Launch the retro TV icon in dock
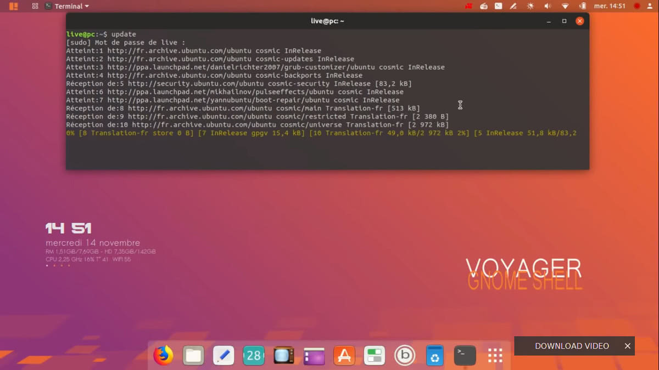The image size is (659, 370). coord(284,356)
